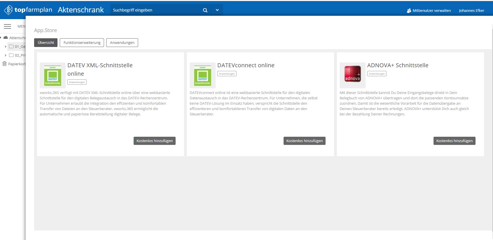Click Anwendungen tag under ADNOVA+ Schnittstelle

(377, 74)
